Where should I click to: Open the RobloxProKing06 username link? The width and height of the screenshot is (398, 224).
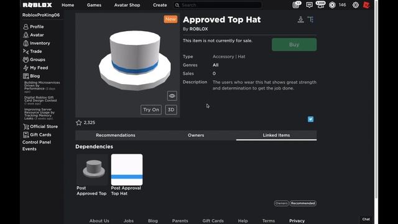tap(41, 15)
